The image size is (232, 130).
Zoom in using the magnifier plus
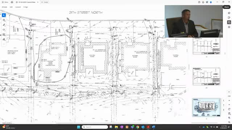(229, 118)
